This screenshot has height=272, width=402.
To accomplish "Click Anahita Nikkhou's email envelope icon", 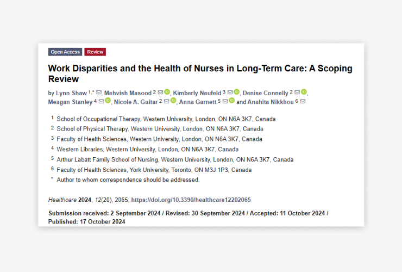I will [303, 101].
